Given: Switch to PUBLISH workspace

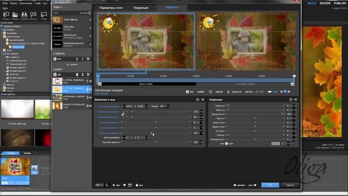Looking at the screenshot, I should 340,3.
